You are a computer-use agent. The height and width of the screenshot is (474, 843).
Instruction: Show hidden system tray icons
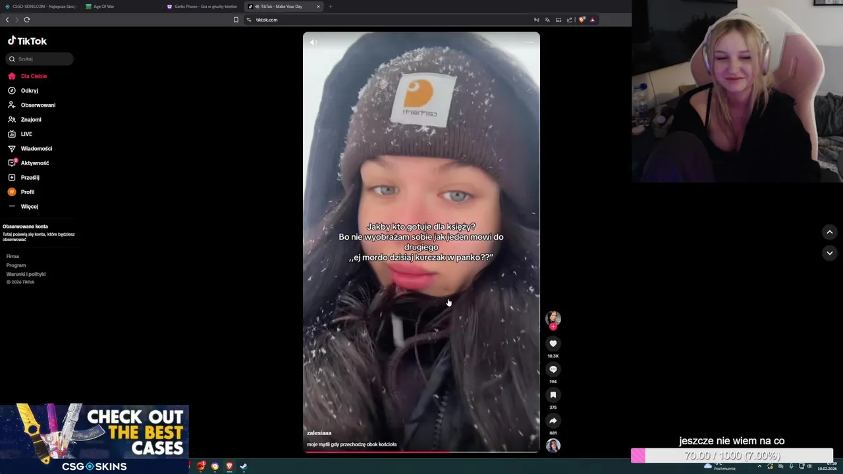[759, 466]
